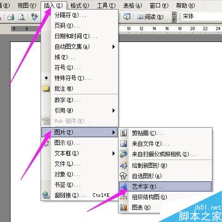Open the 格式 menu
This screenshot has width=222, height=222.
[80, 5]
